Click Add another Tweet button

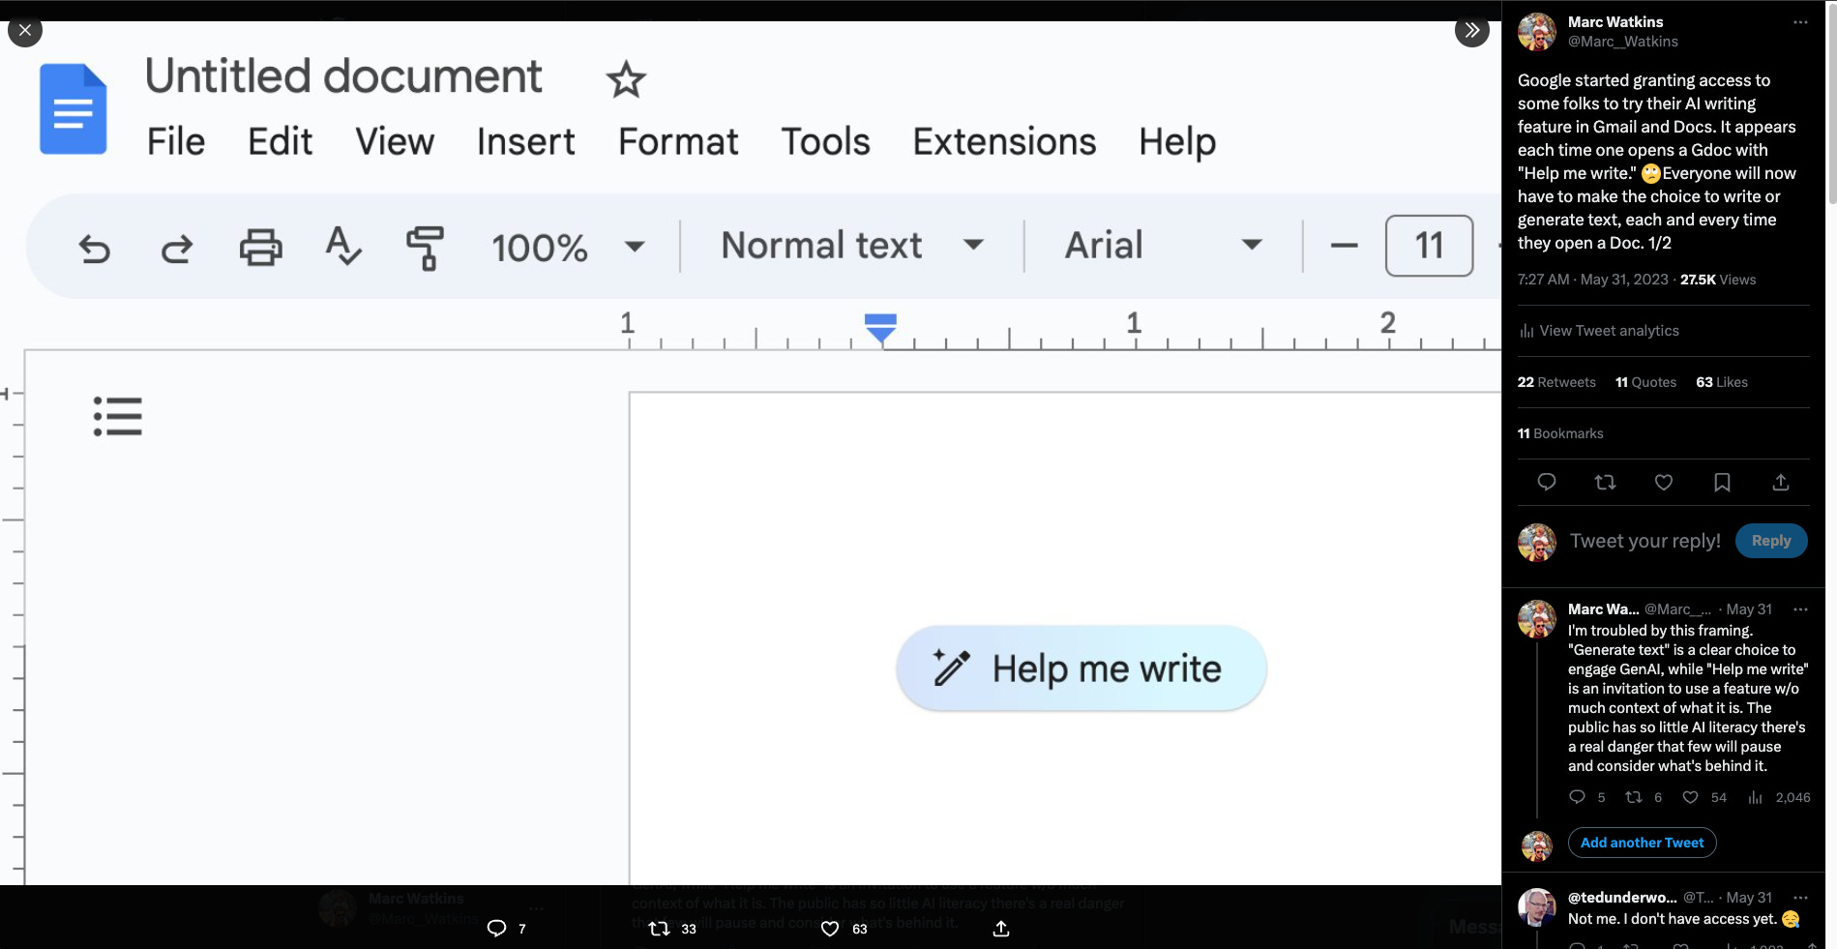pyautogui.click(x=1642, y=843)
